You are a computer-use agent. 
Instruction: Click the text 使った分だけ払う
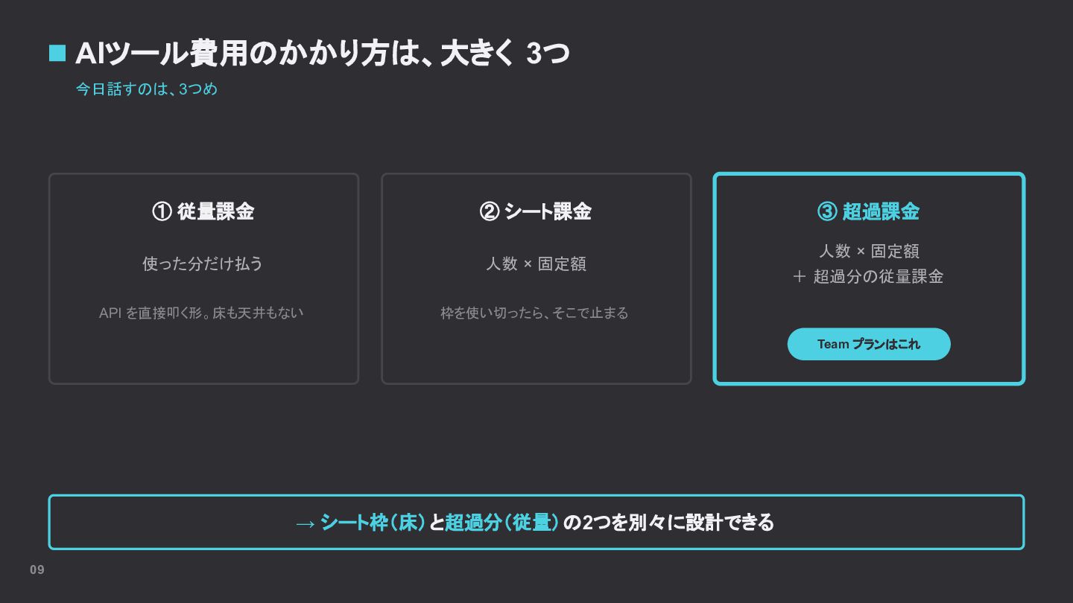(x=203, y=264)
